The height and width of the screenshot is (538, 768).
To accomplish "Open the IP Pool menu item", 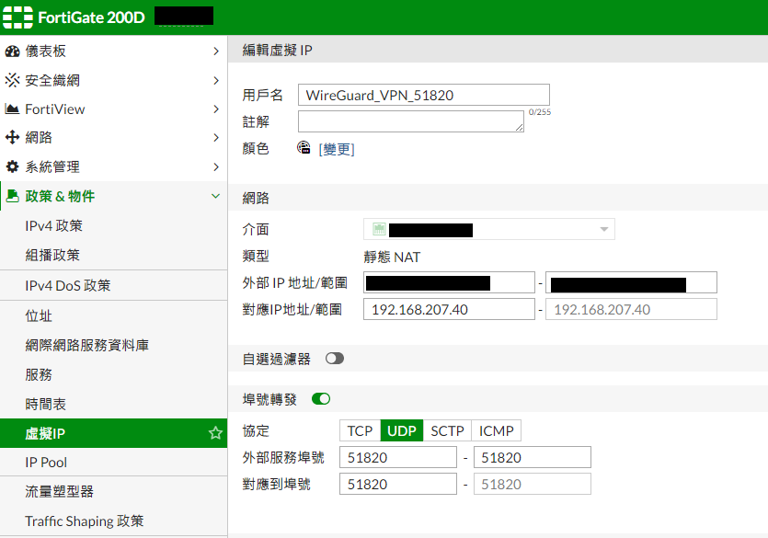I will point(114,462).
